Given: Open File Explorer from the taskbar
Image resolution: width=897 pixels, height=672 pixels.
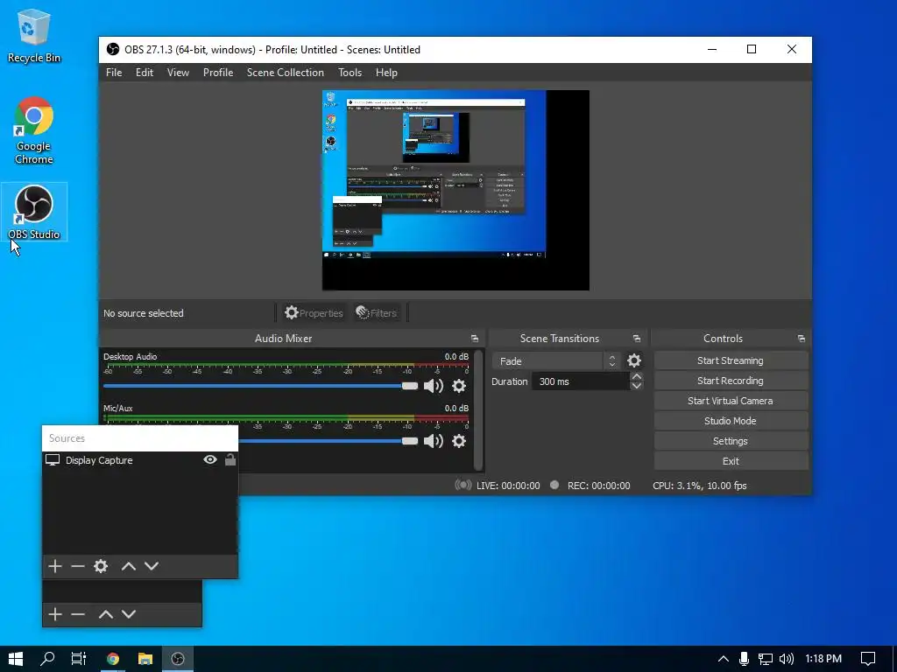Looking at the screenshot, I should [145, 659].
